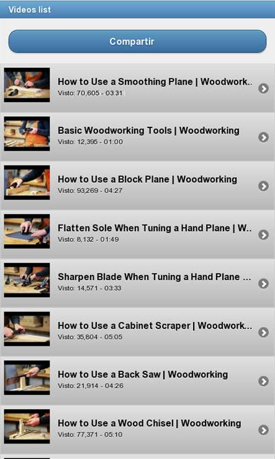The width and height of the screenshot is (275, 459).
Task: Select the Basic Woodworking Tools thumbnail
Action: (27, 134)
